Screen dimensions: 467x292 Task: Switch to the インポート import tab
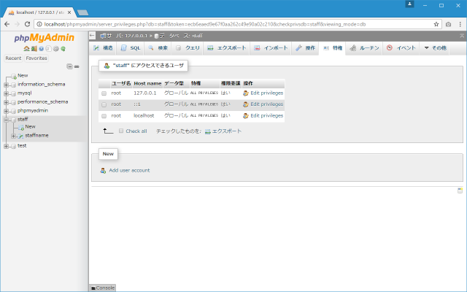[271, 48]
